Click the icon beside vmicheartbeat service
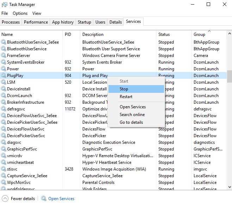 [4, 162]
